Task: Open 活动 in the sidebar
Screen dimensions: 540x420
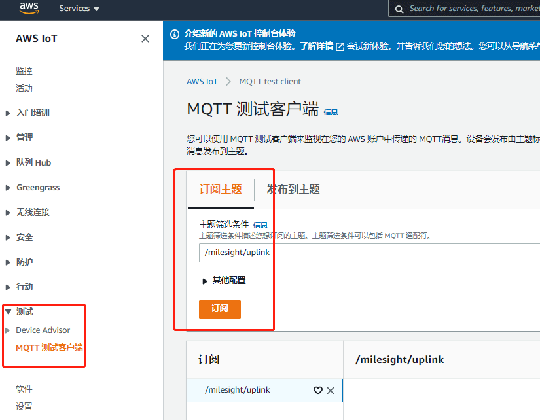Action: point(24,88)
